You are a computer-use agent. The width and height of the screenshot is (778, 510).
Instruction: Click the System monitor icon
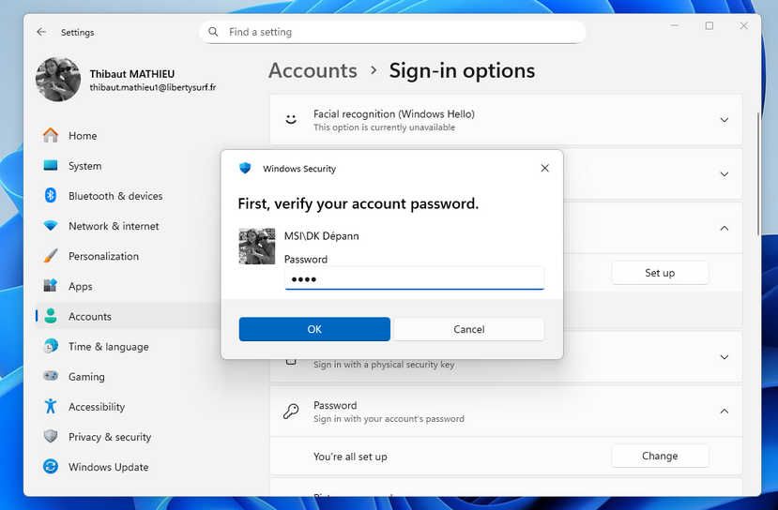50,165
